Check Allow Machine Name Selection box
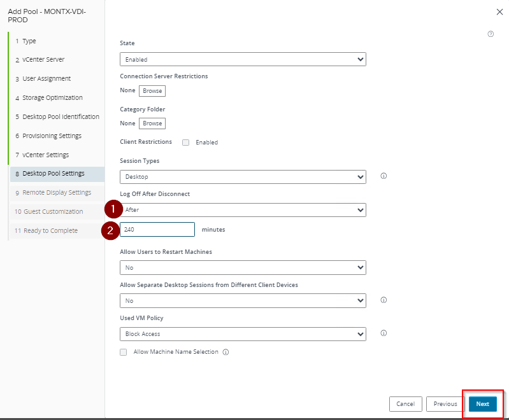 (124, 352)
